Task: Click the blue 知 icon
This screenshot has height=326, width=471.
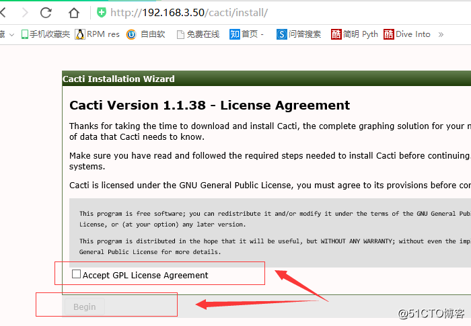Action: coord(235,34)
